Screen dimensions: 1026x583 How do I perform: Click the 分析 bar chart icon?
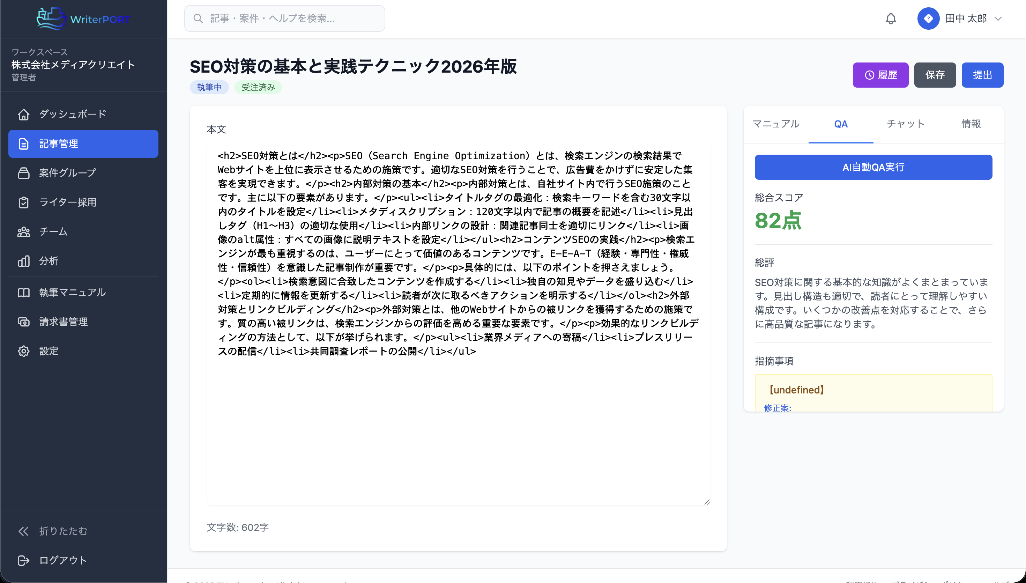[24, 261]
